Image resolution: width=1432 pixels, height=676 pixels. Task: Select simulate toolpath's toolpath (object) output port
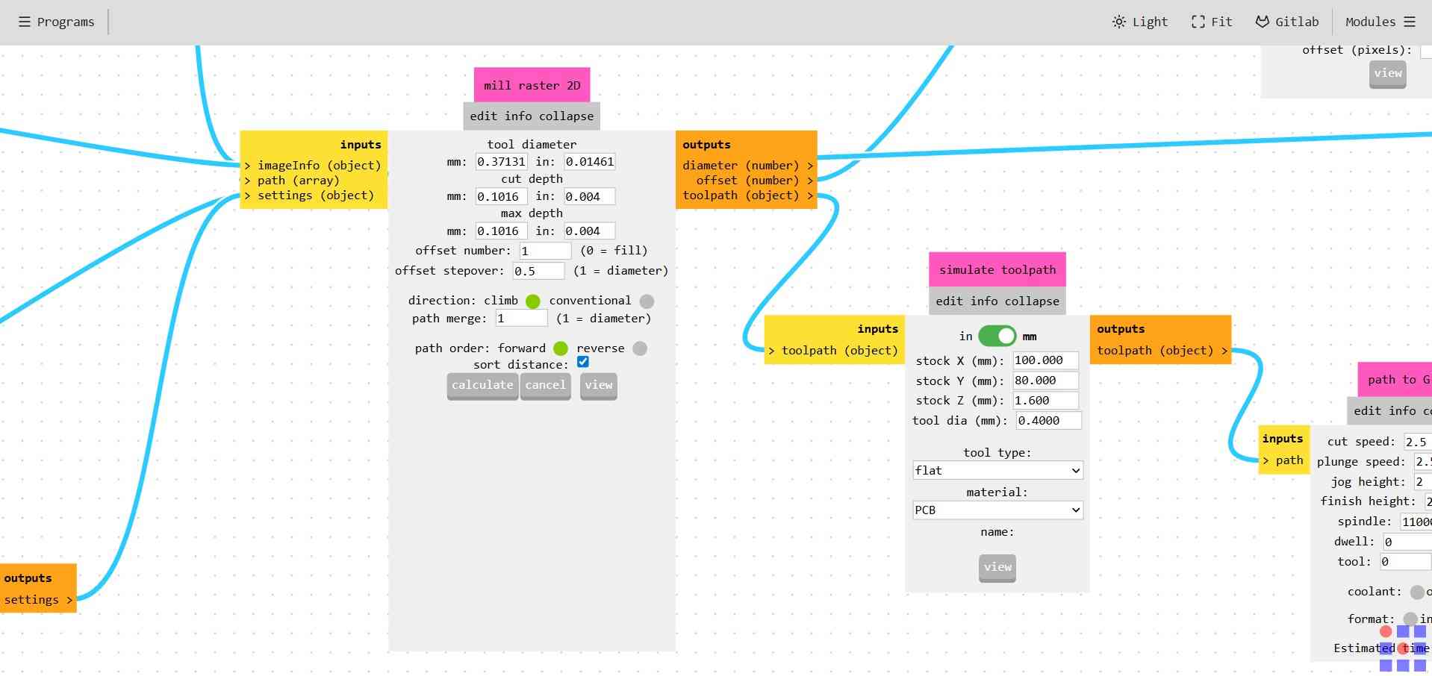click(1162, 350)
